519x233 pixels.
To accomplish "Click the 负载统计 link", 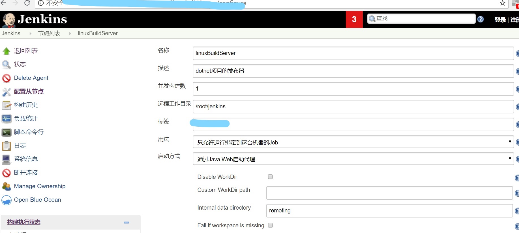I will pos(26,118).
